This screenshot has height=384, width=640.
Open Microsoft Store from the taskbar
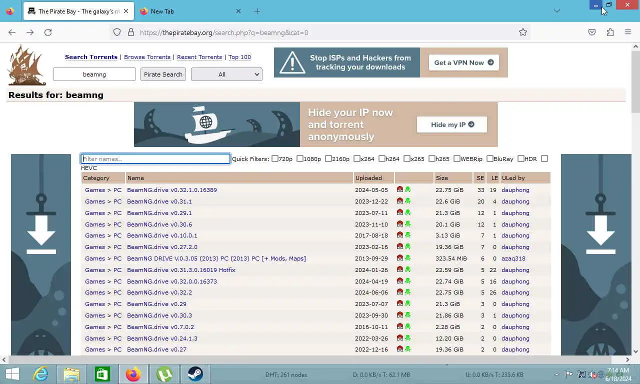click(102, 374)
